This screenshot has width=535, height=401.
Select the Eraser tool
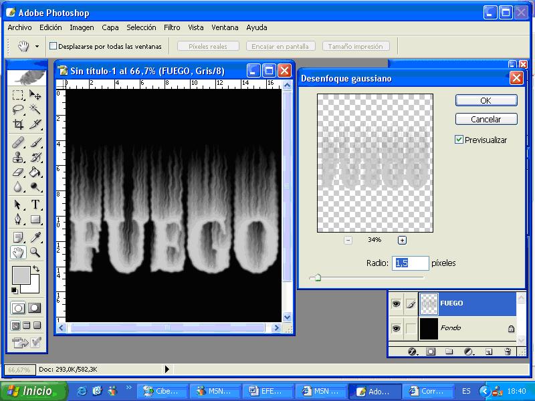point(19,172)
